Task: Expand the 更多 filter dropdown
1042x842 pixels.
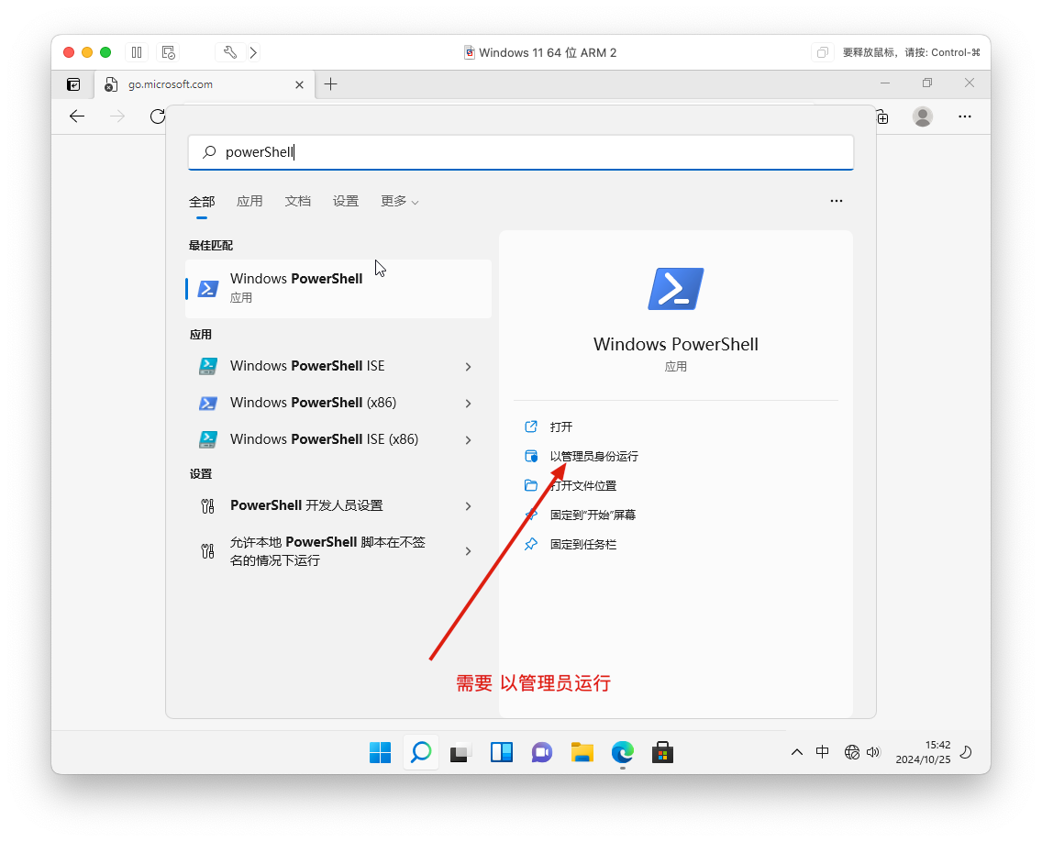Action: [x=399, y=202]
